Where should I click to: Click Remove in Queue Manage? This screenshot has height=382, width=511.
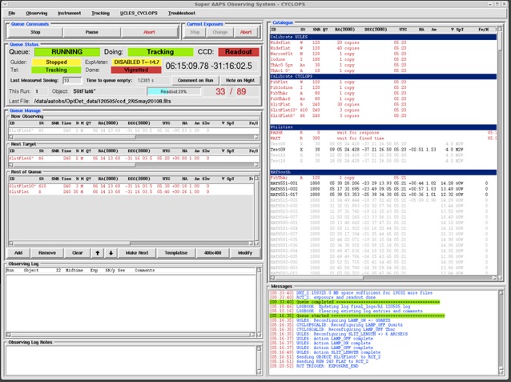[x=47, y=252]
